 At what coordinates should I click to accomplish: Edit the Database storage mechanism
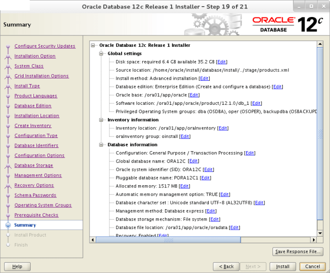pyautogui.click(x=214, y=219)
